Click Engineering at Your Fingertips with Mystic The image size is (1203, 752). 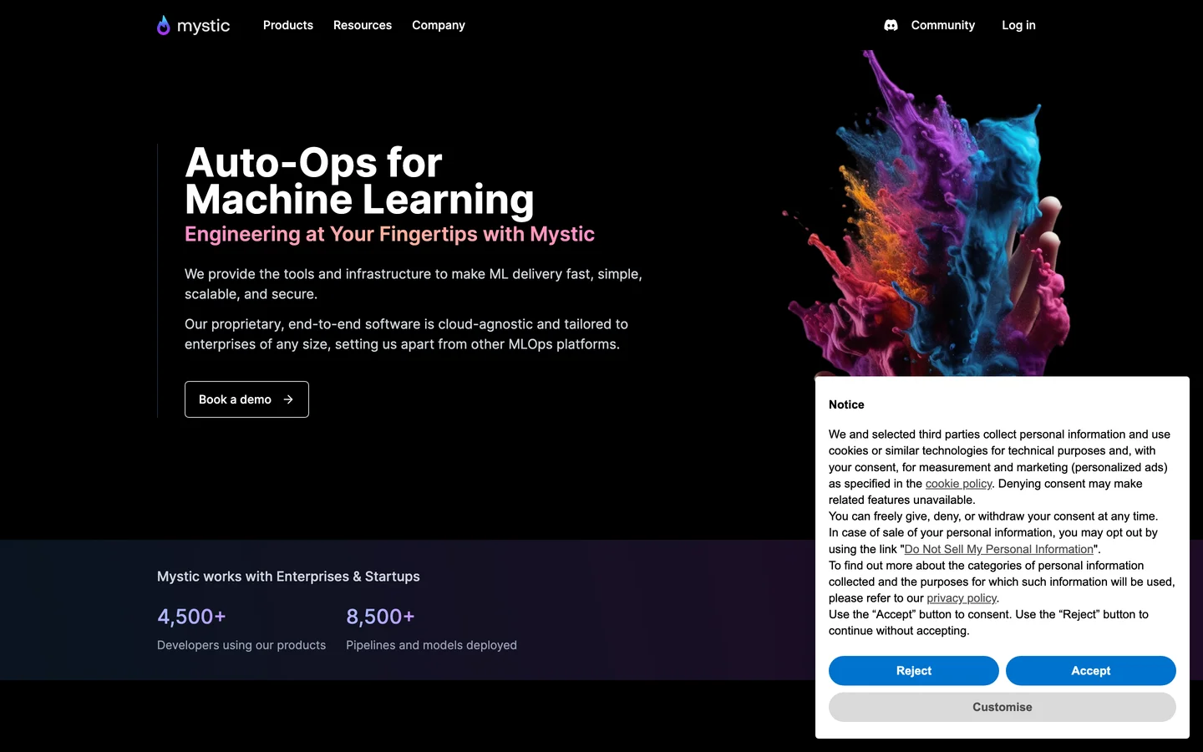click(389, 234)
